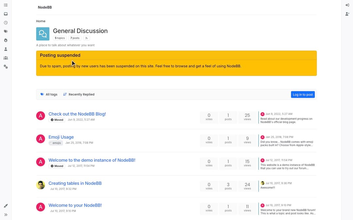Image resolution: width=353 pixels, height=220 pixels.
Task: Open author avatar left of Check out the NodeBB Blog
Action: click(x=41, y=116)
